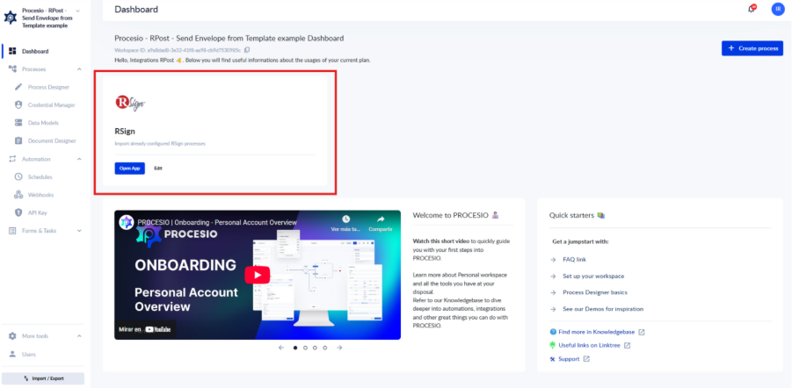The width and height of the screenshot is (792, 388).
Task: Collapse the Processes sidebar group
Action: (x=79, y=68)
